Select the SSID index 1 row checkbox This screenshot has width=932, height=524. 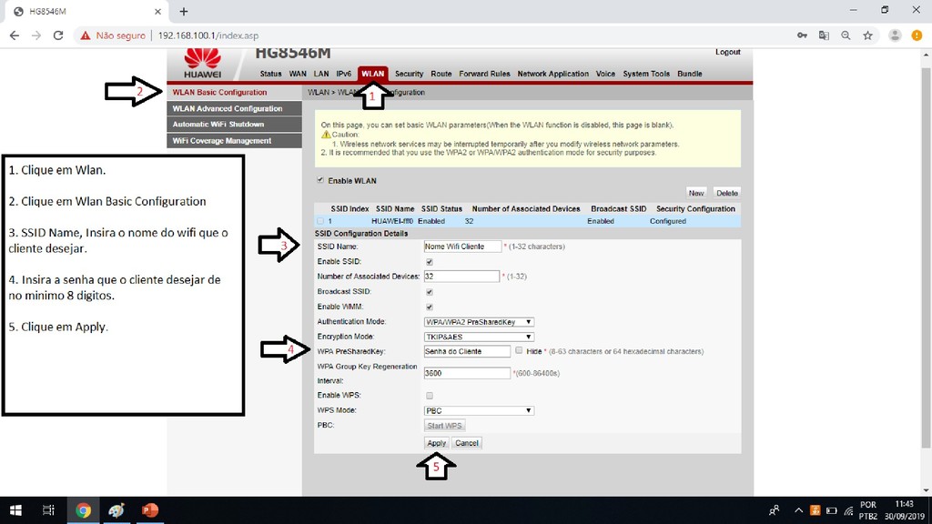(320, 221)
